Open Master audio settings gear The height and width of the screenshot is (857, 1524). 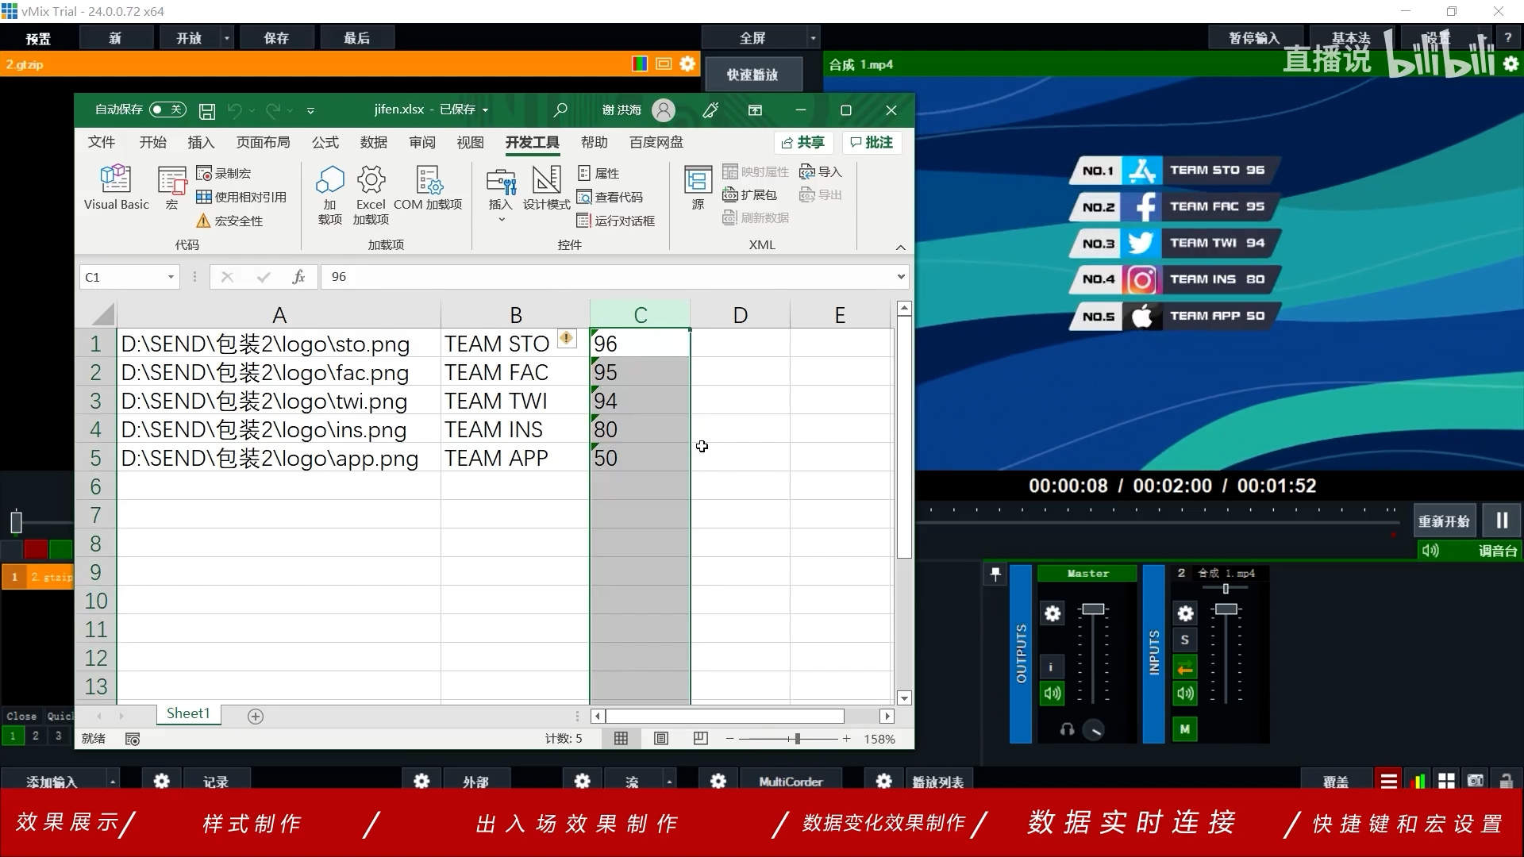1052,613
